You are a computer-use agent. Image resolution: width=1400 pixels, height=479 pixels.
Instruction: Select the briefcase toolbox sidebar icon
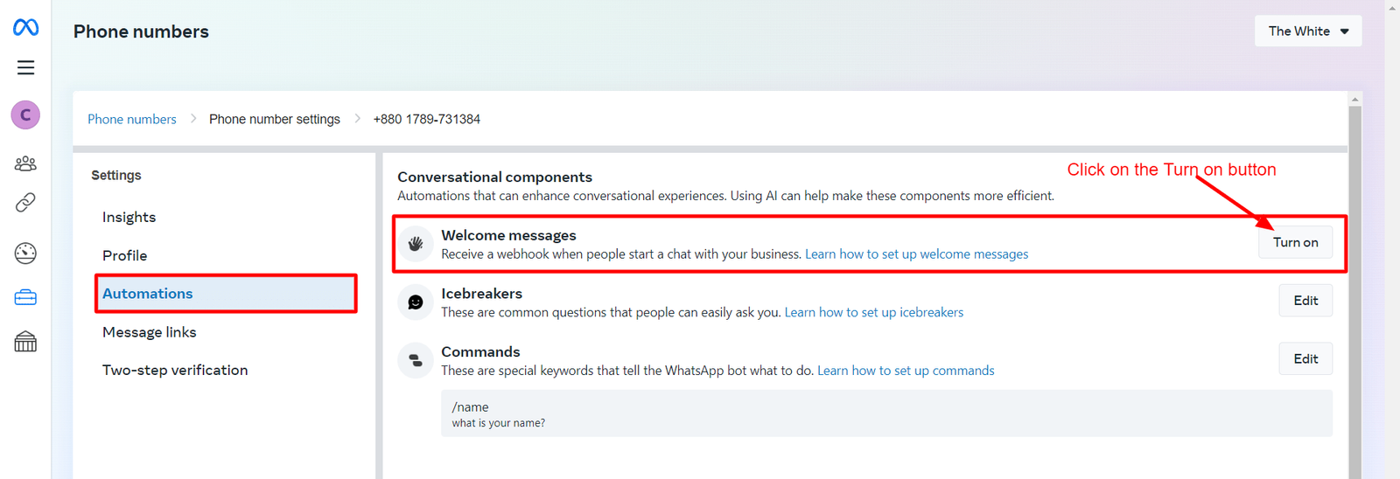[25, 298]
